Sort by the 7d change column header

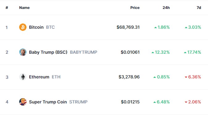tap(199, 8)
